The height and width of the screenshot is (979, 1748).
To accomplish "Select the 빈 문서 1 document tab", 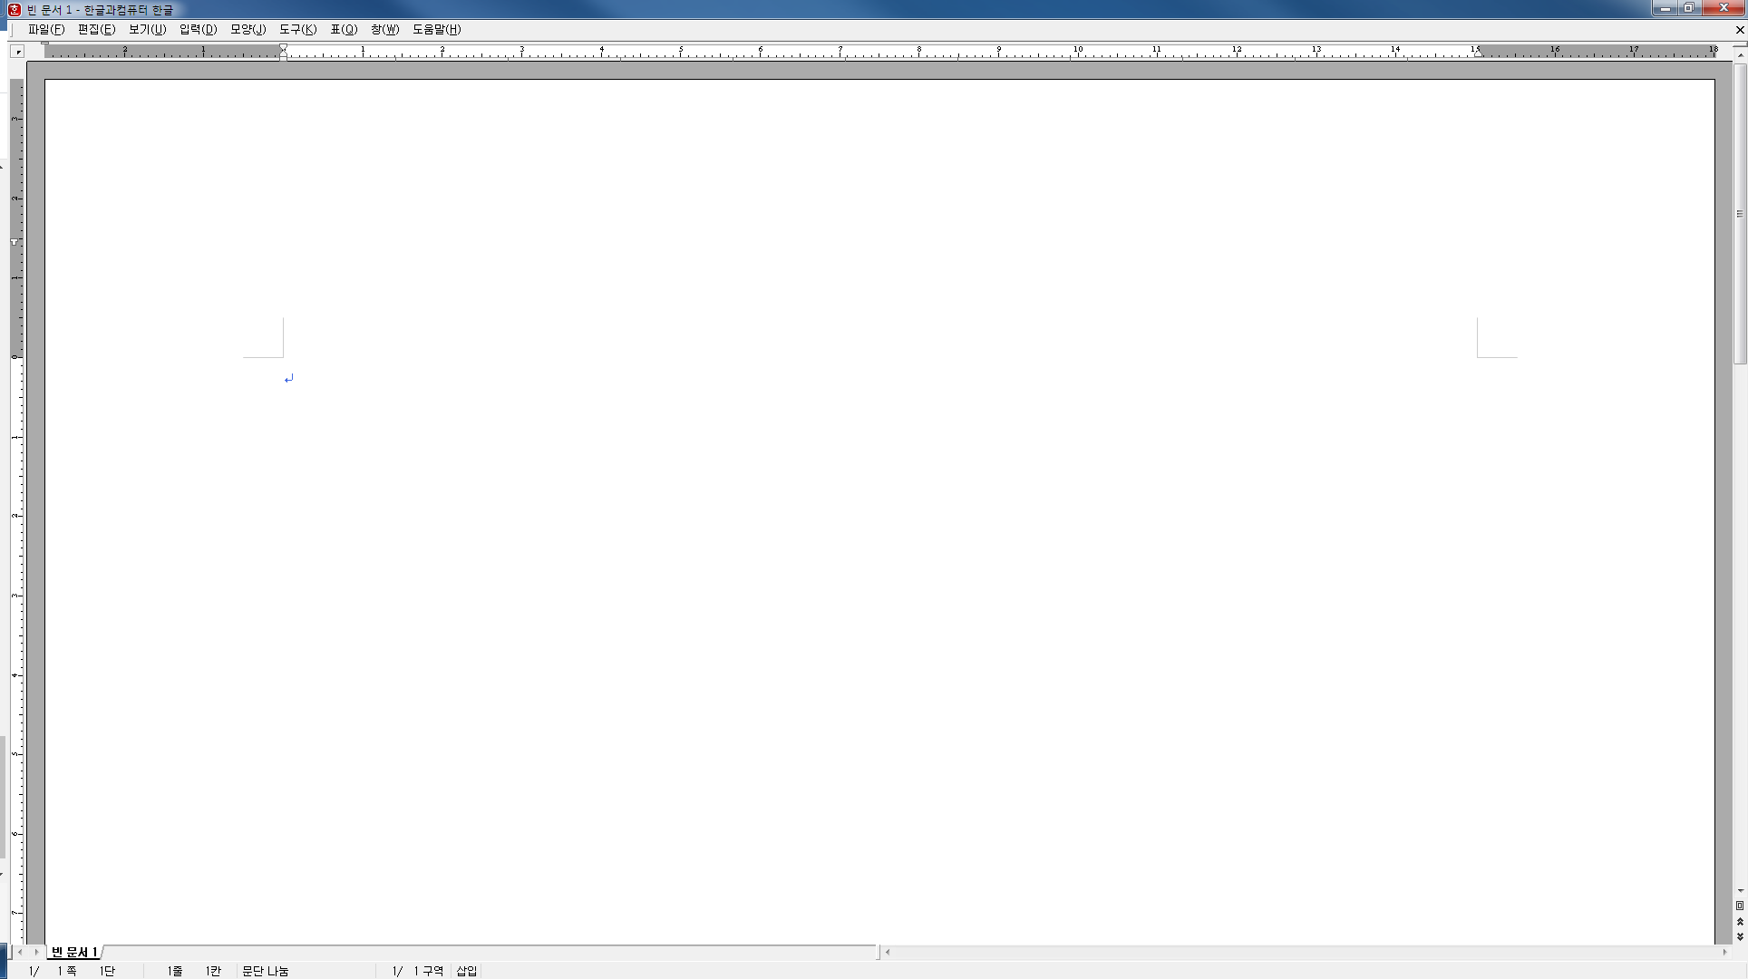I will click(74, 952).
